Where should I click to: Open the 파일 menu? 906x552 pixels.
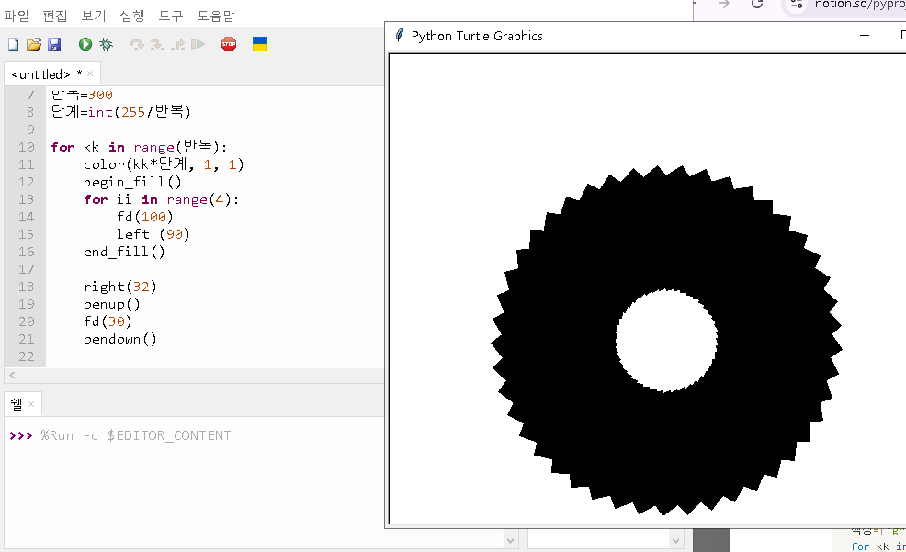click(x=17, y=16)
